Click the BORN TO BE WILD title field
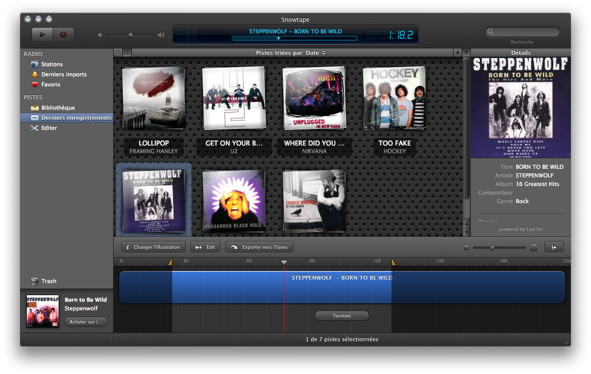This screenshot has width=591, height=374. tap(540, 167)
